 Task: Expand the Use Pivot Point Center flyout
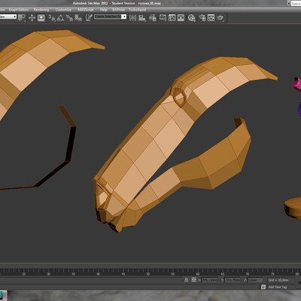pyautogui.click(x=22, y=17)
